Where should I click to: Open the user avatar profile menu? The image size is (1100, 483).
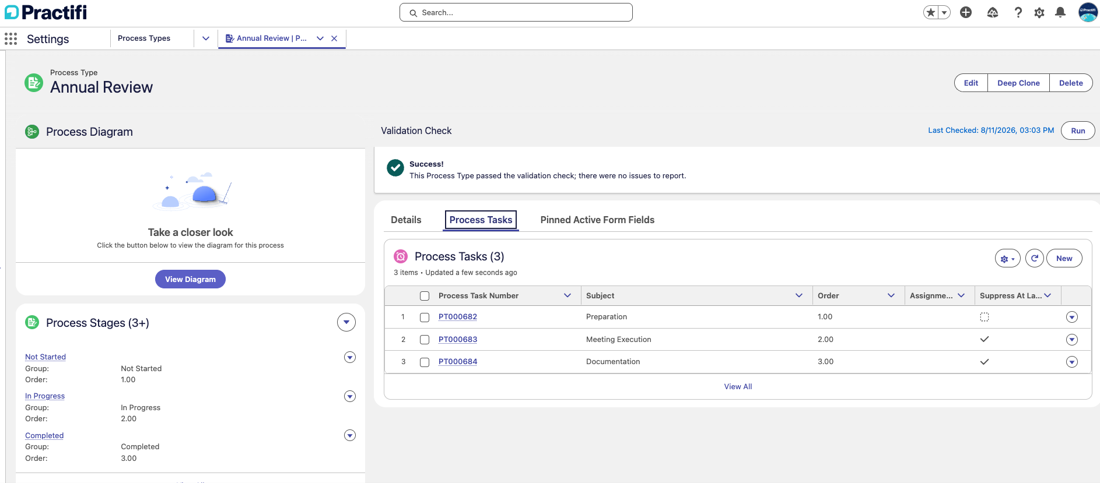click(x=1088, y=12)
